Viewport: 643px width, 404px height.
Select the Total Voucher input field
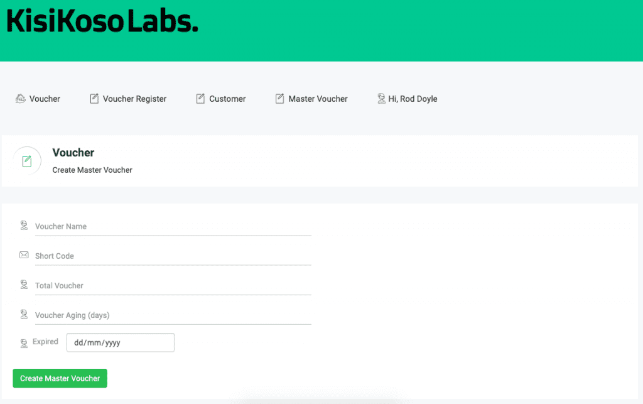tap(173, 285)
